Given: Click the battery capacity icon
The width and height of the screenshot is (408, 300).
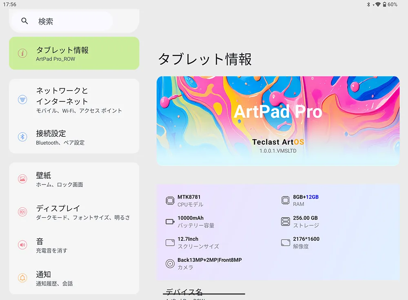Looking at the screenshot, I should pos(170,222).
